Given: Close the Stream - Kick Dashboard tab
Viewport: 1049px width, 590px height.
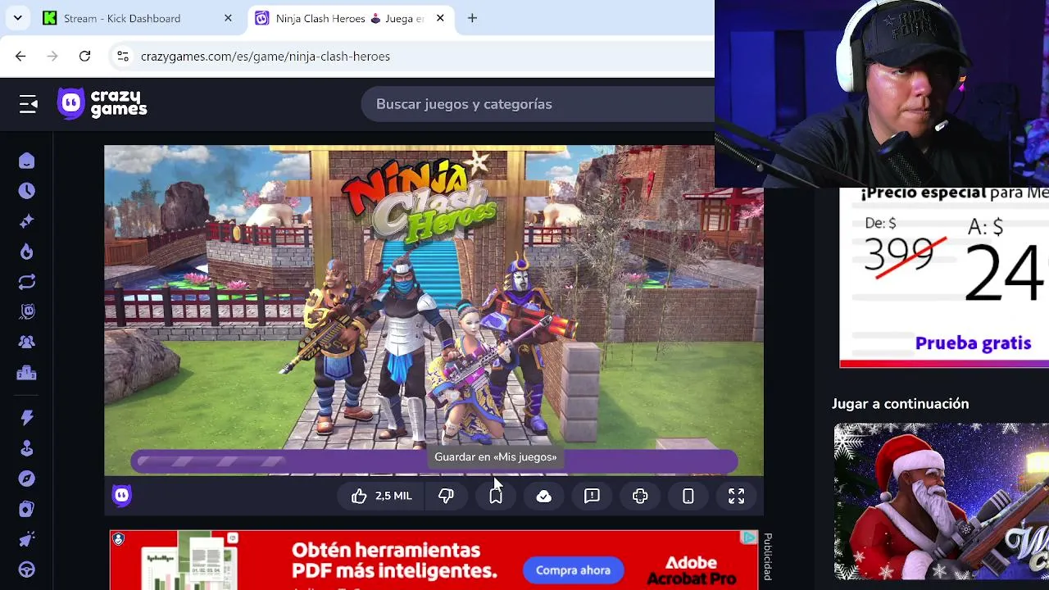Looking at the screenshot, I should click(x=228, y=18).
